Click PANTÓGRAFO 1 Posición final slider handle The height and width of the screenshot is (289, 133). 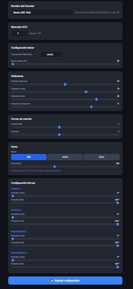pos(118,246)
